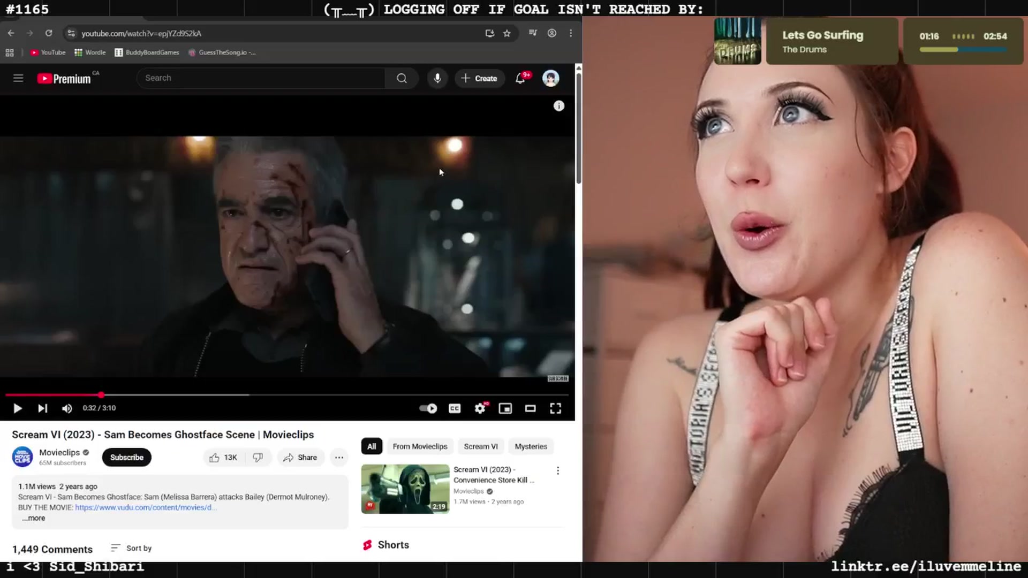Mute the video volume

tap(67, 408)
